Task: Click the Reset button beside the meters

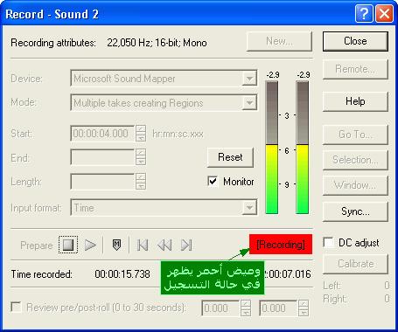Action: [230, 157]
